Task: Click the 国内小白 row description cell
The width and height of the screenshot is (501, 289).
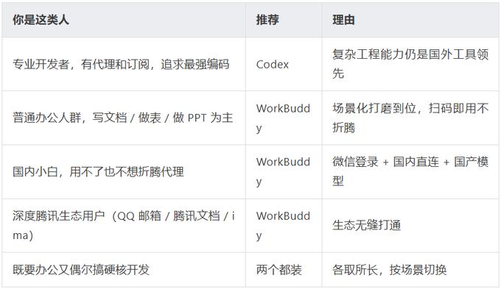Action: 124,171
